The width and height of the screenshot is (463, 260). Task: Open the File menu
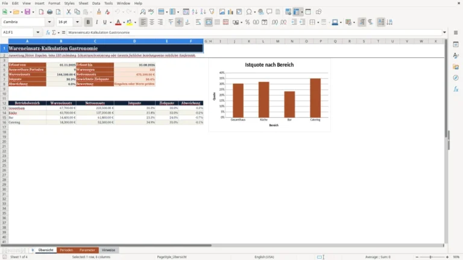(5, 3)
